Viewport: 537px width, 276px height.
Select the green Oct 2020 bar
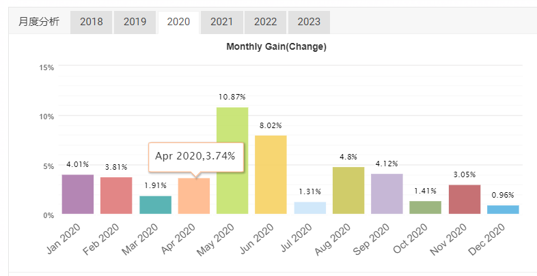click(x=425, y=207)
